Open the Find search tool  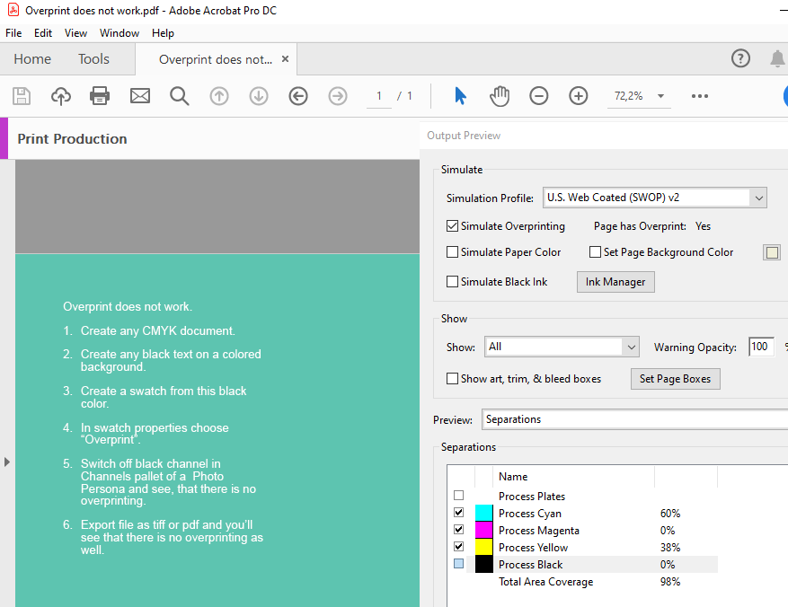[179, 96]
